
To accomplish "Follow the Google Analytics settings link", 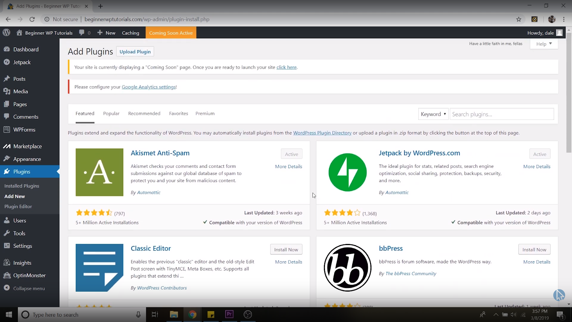I will tap(149, 87).
